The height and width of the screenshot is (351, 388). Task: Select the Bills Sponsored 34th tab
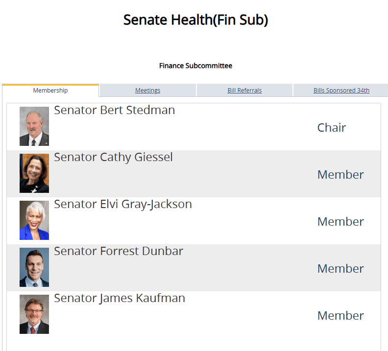point(341,91)
